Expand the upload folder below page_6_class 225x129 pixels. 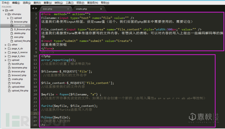pyautogui.click(x=6, y=60)
